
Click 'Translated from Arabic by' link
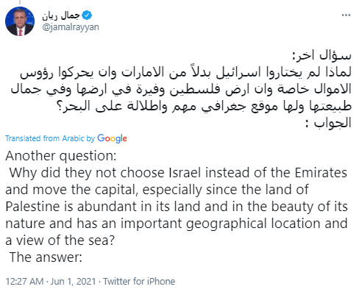(x=50, y=138)
